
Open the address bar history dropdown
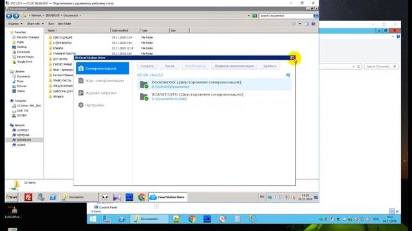coord(248,15)
